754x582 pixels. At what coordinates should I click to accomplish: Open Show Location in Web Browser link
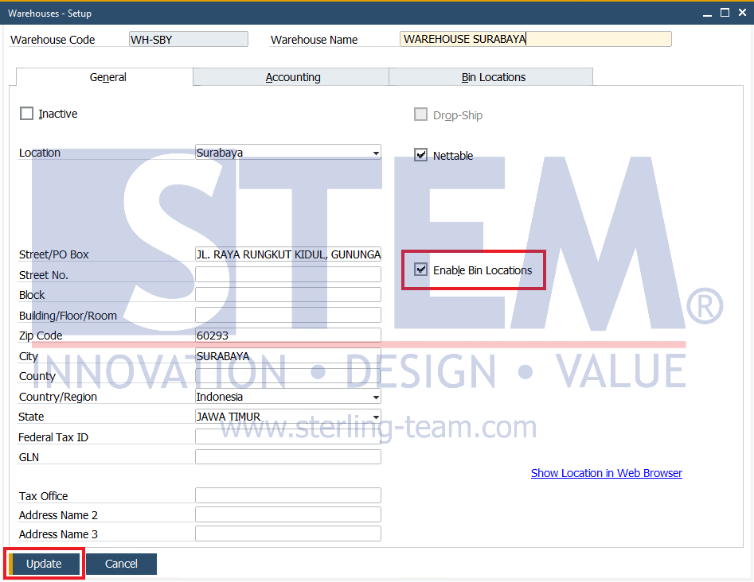pyautogui.click(x=607, y=473)
